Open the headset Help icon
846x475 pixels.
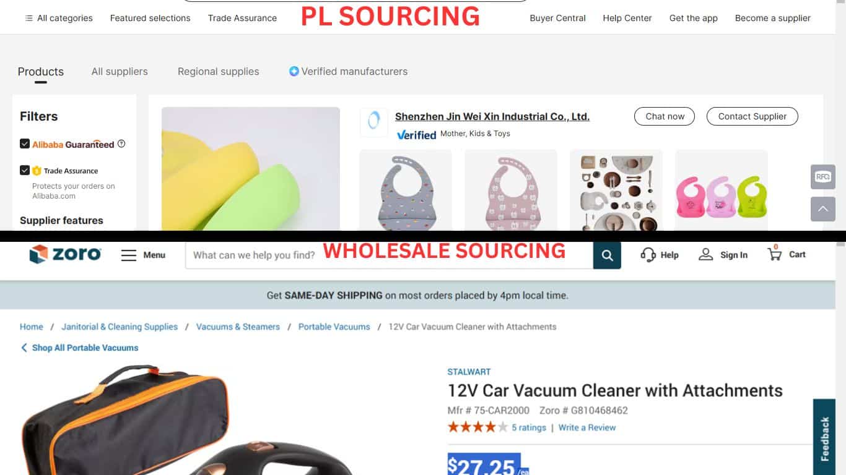tap(648, 255)
